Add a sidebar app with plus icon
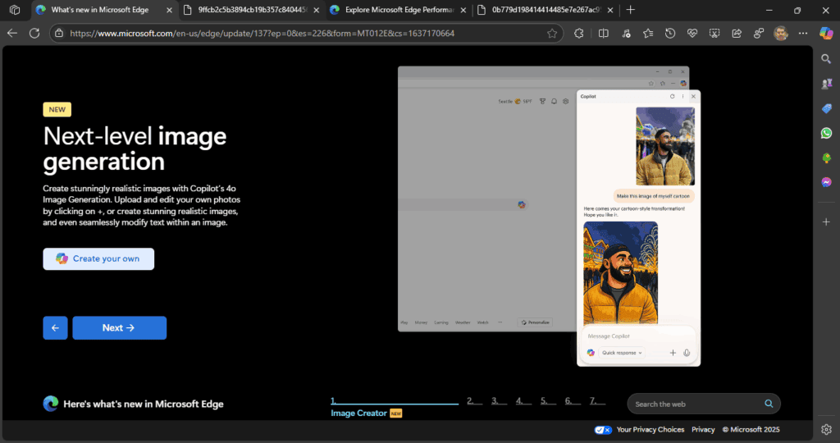Viewport: 840px width, 443px height. point(826,221)
